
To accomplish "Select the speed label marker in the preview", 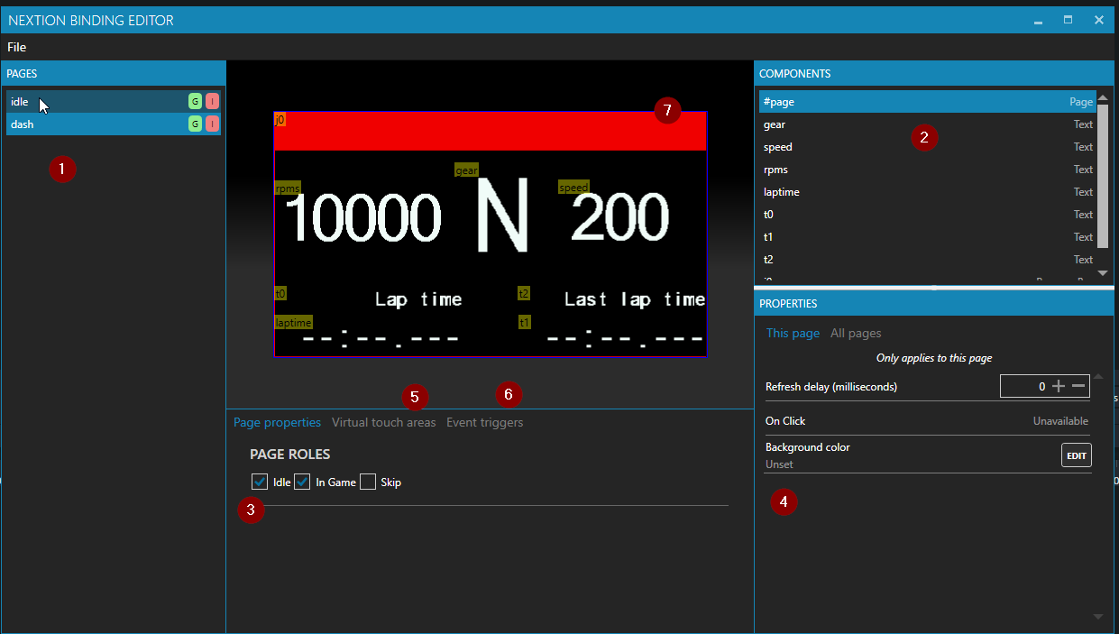I will [574, 187].
